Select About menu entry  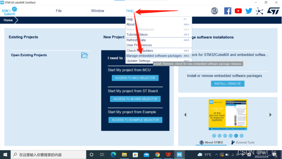coord(159,24)
